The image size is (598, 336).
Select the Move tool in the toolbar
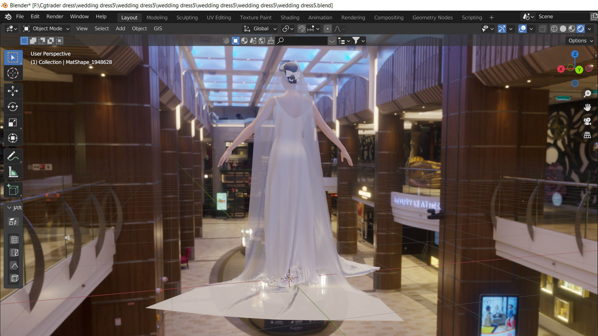click(x=13, y=91)
